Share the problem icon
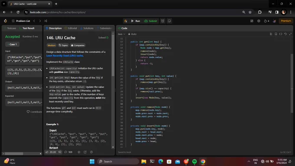The height and width of the screenshot is (166, 295). coord(85,152)
